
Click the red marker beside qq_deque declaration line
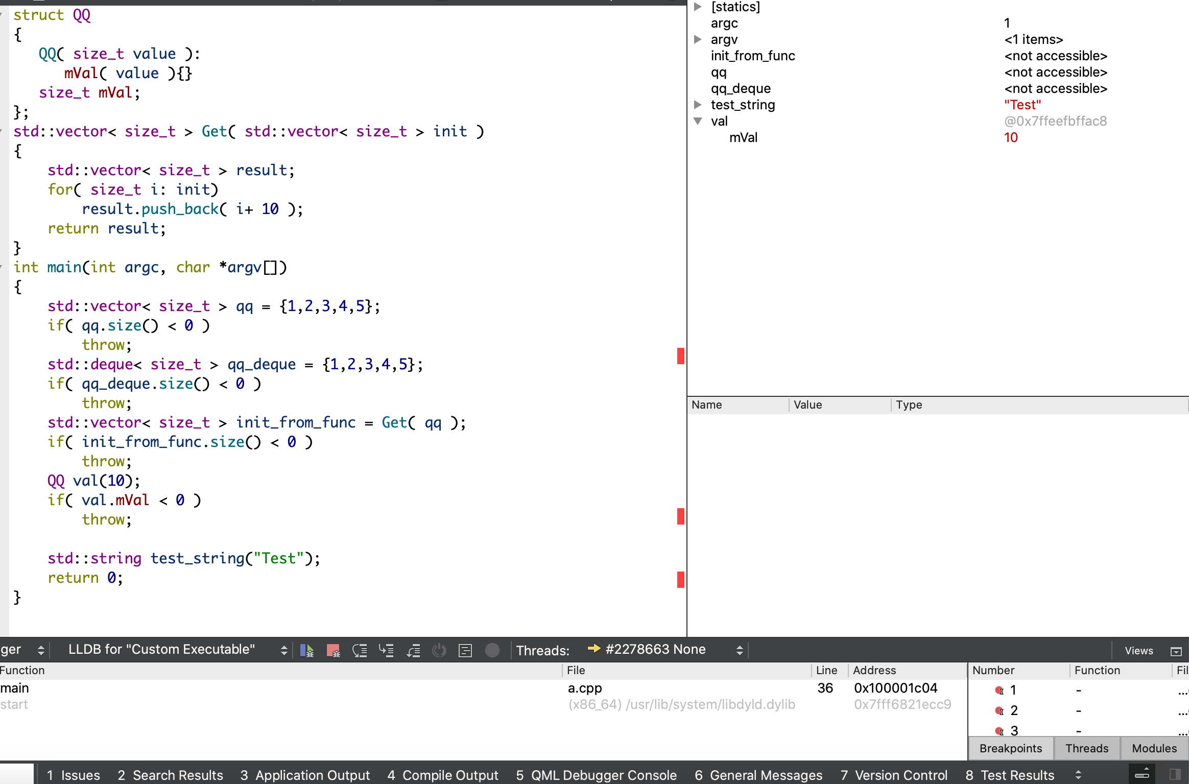(680, 356)
